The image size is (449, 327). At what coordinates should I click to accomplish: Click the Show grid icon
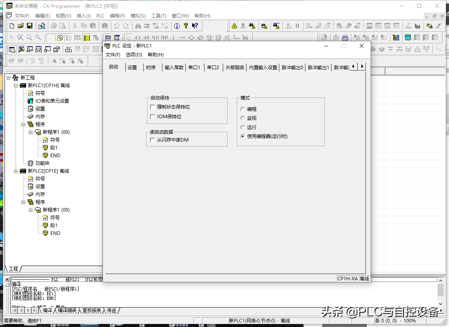(51, 37)
